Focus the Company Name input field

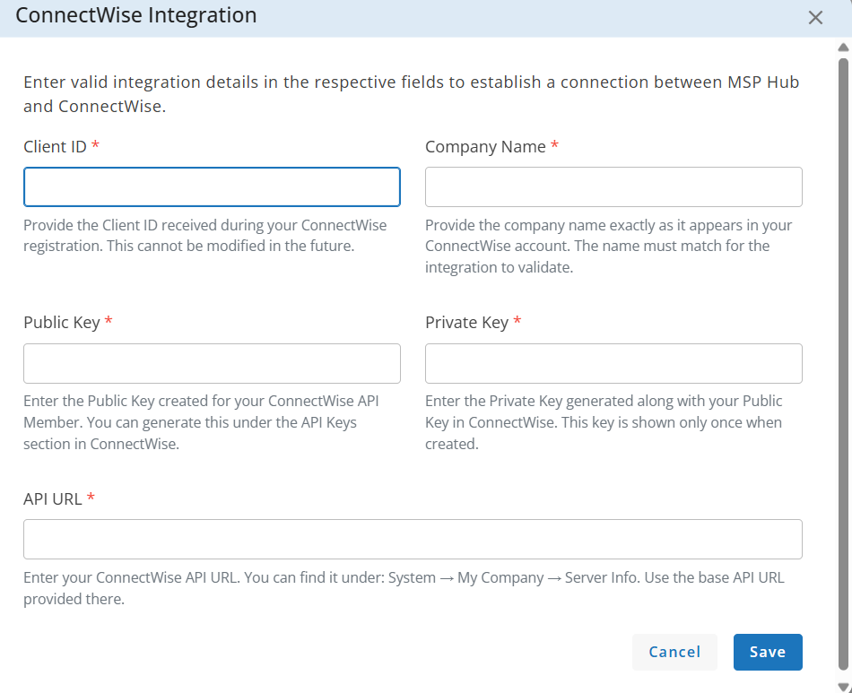point(613,186)
